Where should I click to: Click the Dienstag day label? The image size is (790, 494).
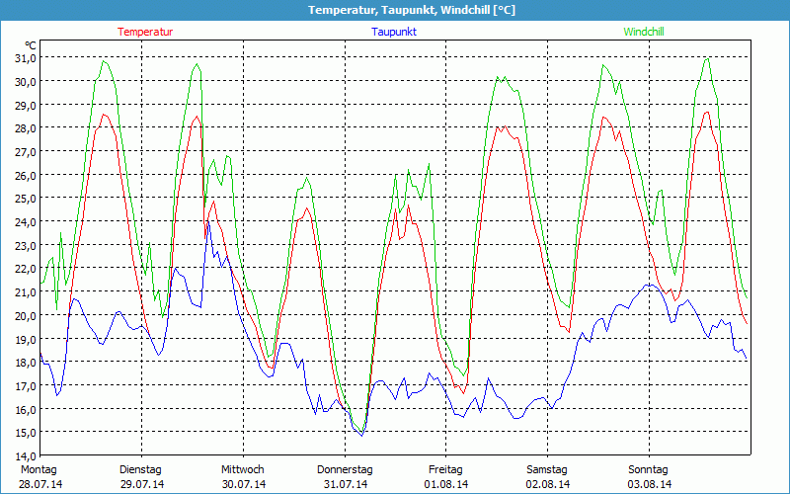pos(140,469)
